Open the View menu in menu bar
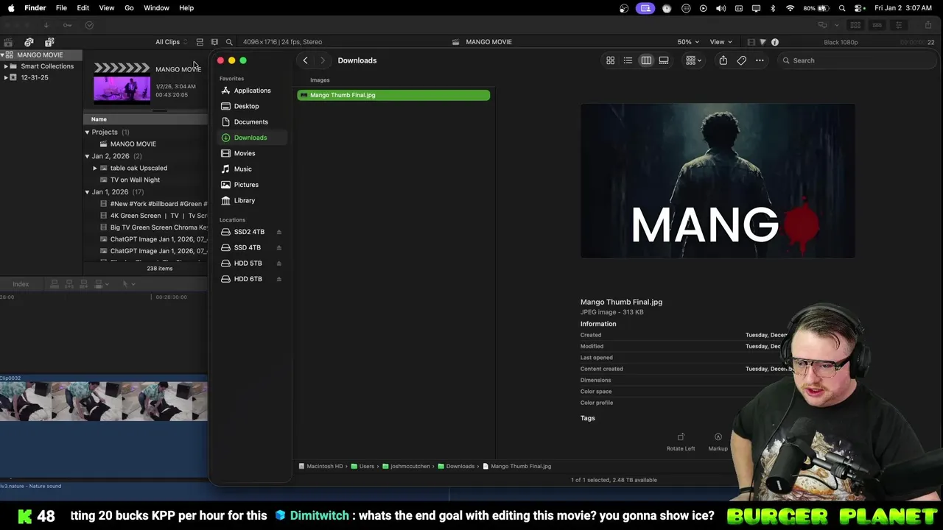This screenshot has width=943, height=530. pos(107,8)
